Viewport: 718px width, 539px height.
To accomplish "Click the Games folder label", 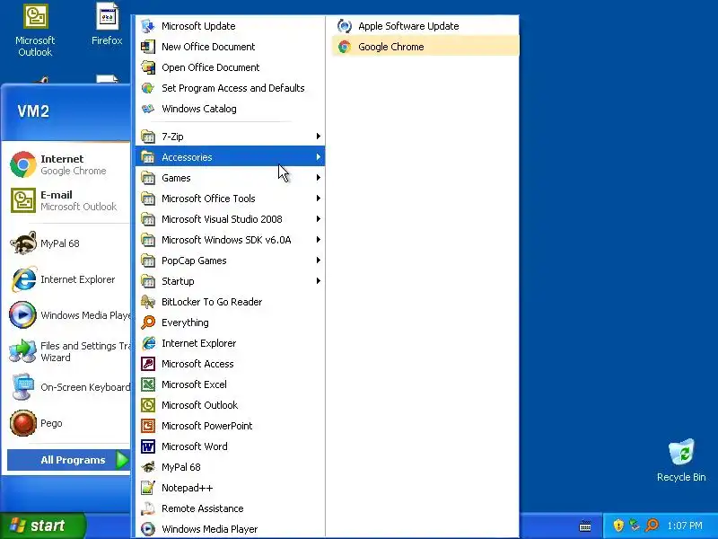I will coord(176,178).
